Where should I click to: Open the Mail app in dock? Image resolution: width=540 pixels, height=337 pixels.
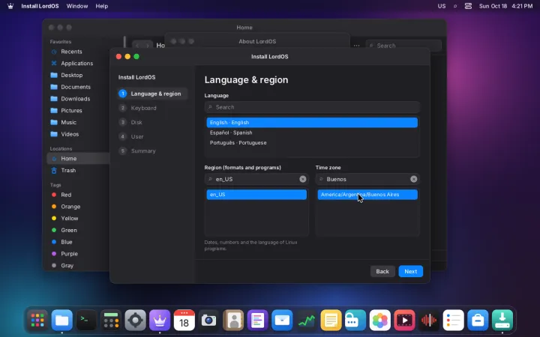coord(282,321)
